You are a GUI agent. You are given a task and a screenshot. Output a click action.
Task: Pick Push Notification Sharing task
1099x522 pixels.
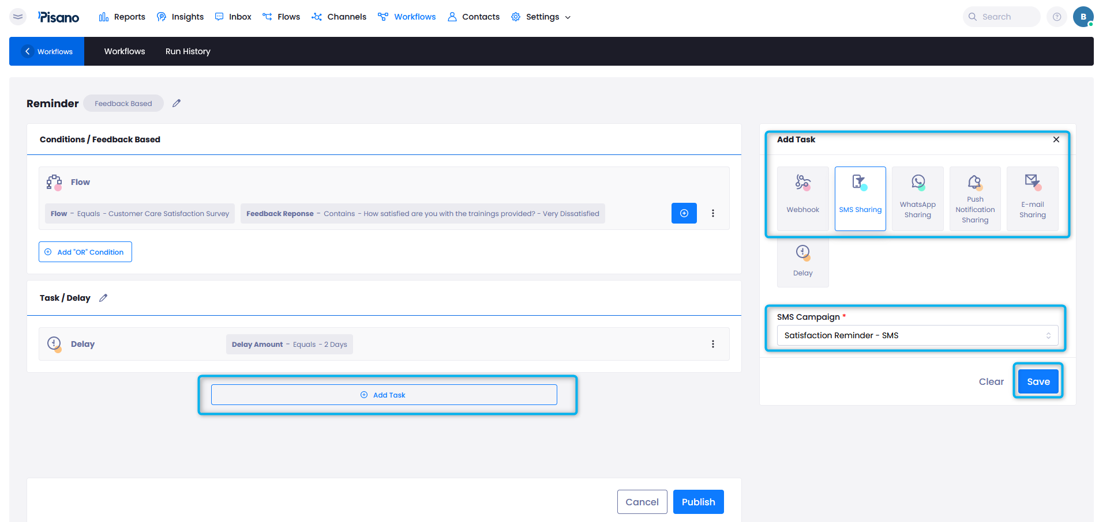tap(974, 198)
